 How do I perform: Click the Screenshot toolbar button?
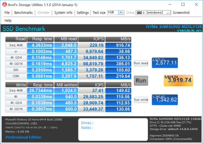coord(181,13)
